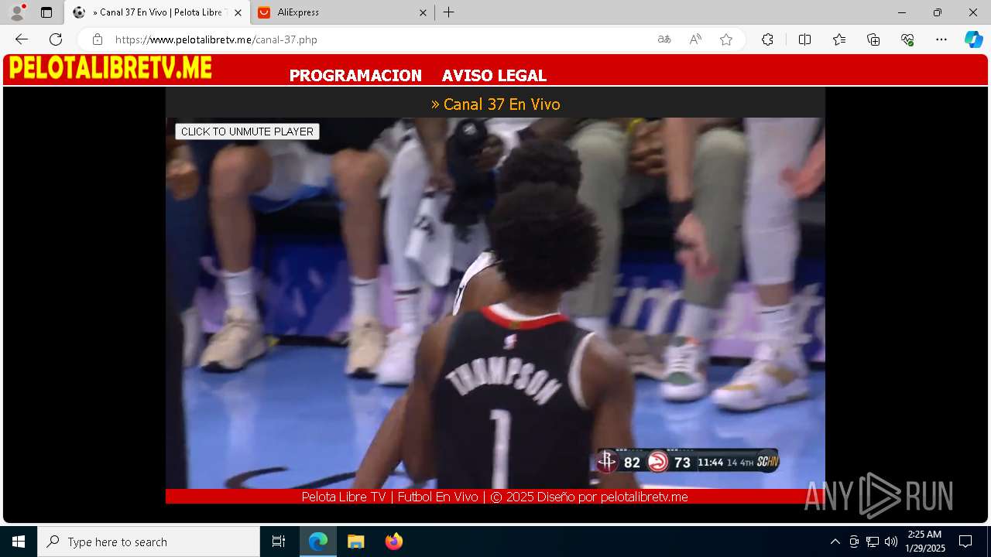Viewport: 991px width, 557px height.
Task: Open the volume control tray icon
Action: tap(891, 542)
